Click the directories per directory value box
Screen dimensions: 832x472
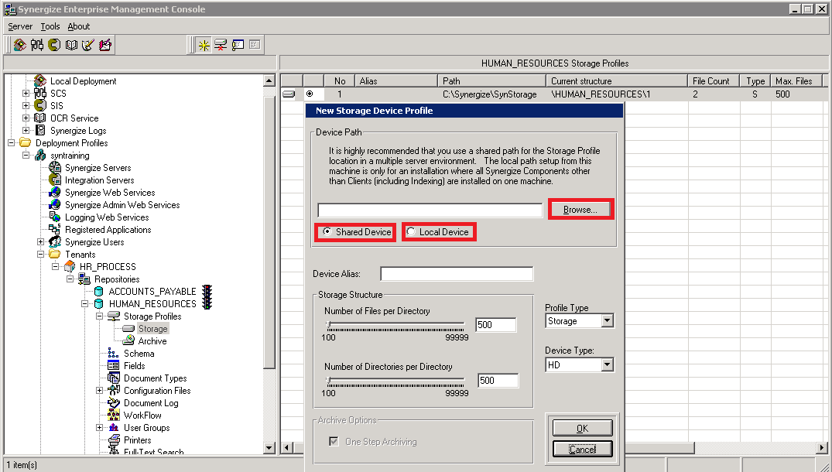tap(498, 380)
